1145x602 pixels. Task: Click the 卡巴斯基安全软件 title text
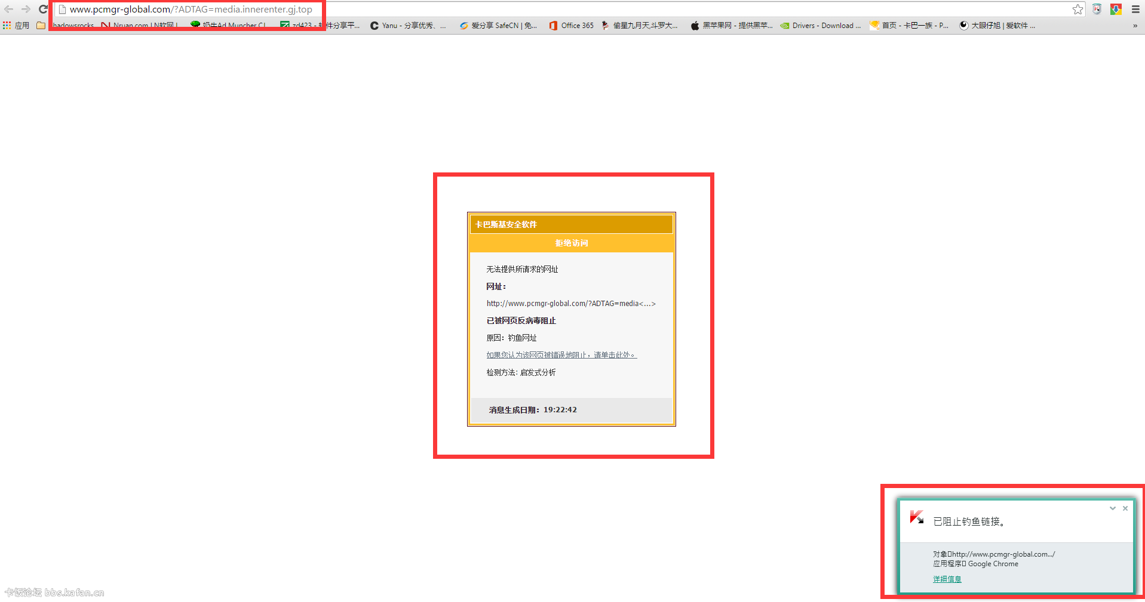[x=506, y=224]
